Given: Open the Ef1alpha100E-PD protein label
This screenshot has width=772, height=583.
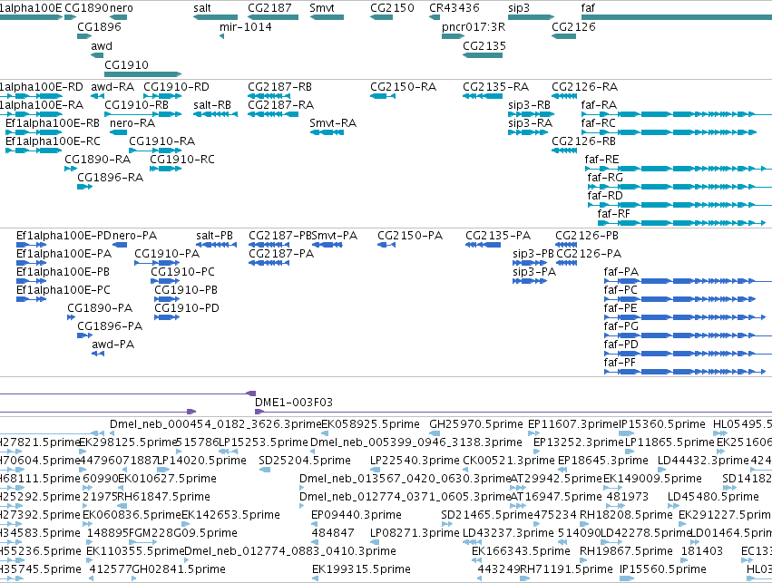Looking at the screenshot, I should (x=64, y=236).
